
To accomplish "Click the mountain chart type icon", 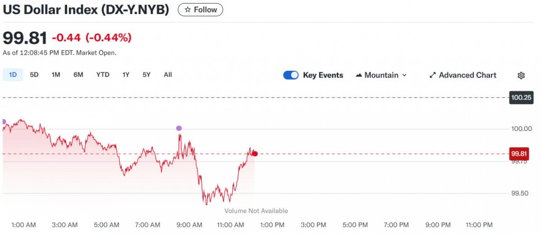I will click(x=359, y=75).
